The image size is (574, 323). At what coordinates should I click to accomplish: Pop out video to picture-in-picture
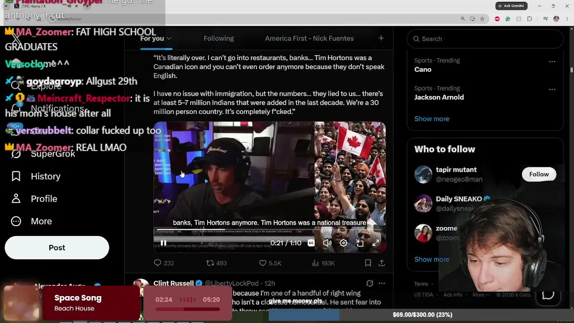click(x=359, y=243)
